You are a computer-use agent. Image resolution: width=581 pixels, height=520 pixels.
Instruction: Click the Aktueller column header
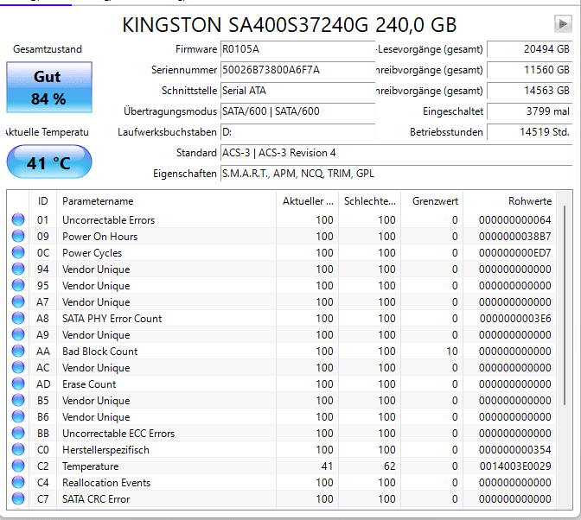point(307,201)
